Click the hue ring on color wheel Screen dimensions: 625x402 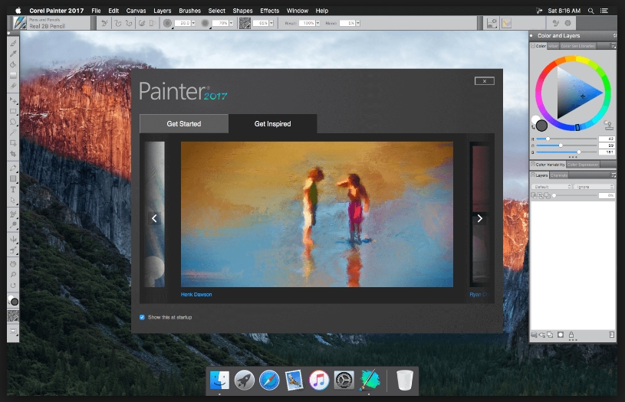click(571, 59)
